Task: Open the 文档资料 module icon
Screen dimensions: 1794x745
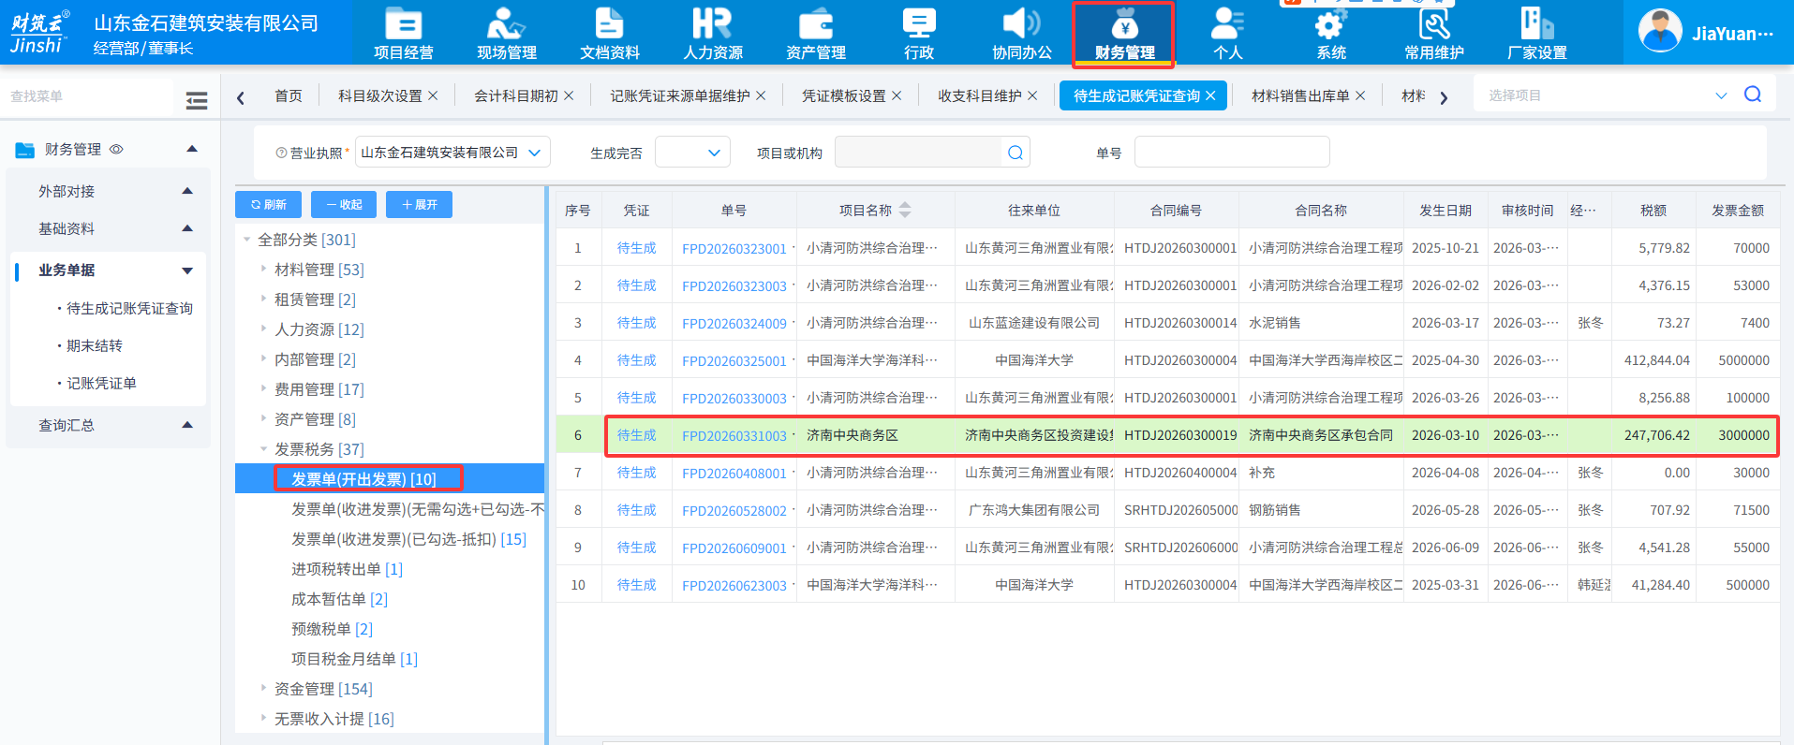Action: pos(609,34)
